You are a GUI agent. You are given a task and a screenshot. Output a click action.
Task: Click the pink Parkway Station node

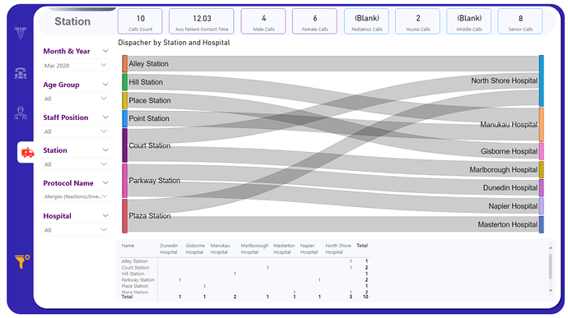click(124, 181)
